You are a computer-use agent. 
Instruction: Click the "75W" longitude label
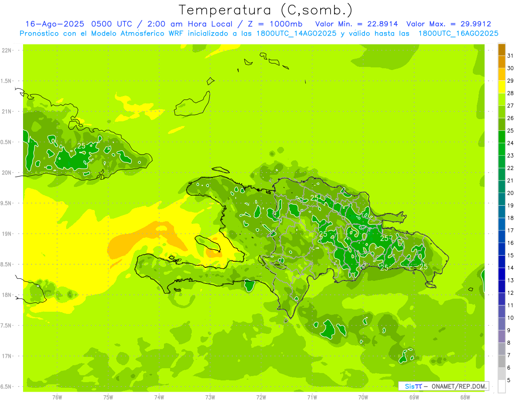pos(108,397)
